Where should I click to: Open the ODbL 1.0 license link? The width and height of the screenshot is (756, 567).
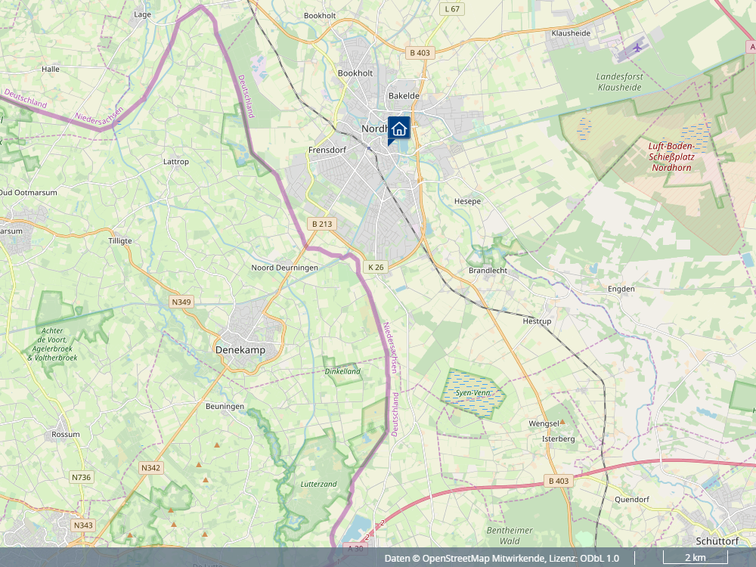pyautogui.click(x=600, y=559)
